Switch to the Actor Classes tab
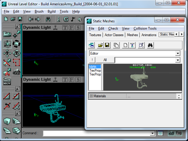 coord(114,35)
